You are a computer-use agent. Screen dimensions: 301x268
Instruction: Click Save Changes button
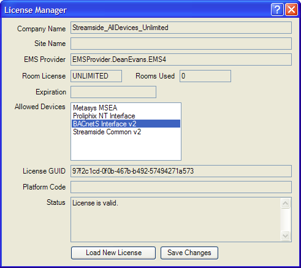pos(189,253)
